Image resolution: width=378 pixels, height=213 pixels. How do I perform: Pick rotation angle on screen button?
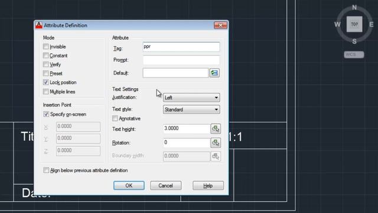[x=216, y=143]
